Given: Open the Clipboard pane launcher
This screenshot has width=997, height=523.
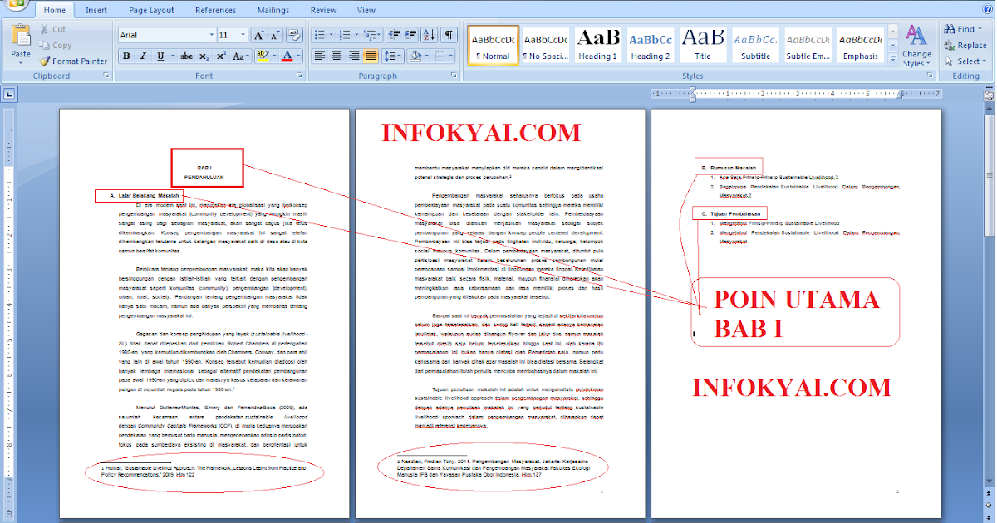Looking at the screenshot, I should coord(106,76).
